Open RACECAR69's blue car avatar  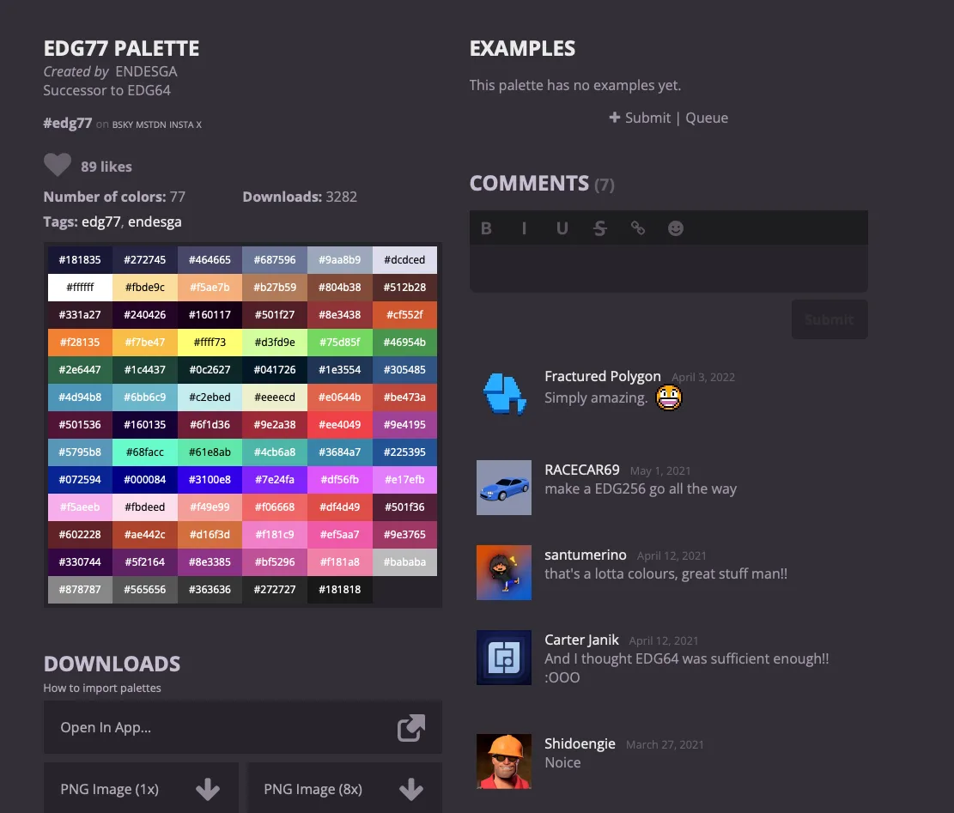click(x=504, y=488)
